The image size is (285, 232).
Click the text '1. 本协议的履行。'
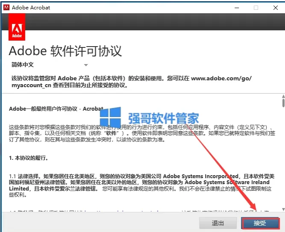[x=29, y=158]
